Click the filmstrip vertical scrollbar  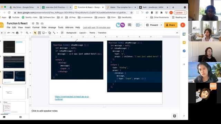[x=28, y=93]
